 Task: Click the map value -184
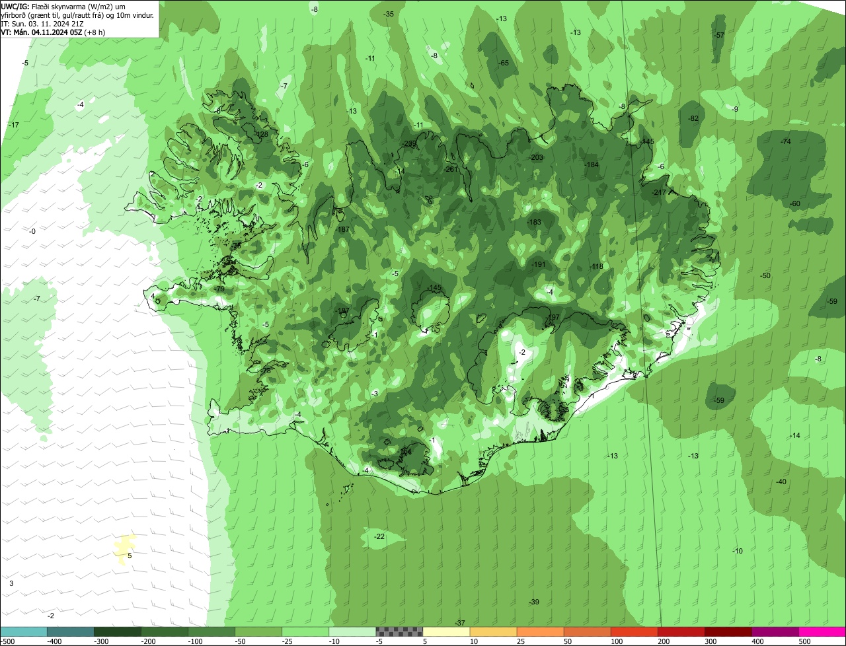592,164
